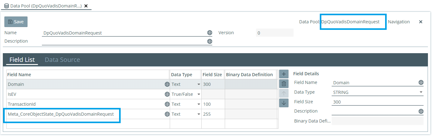Open Data Type dropdown for Domain row
This screenshot has width=432, height=139.
coord(198,84)
